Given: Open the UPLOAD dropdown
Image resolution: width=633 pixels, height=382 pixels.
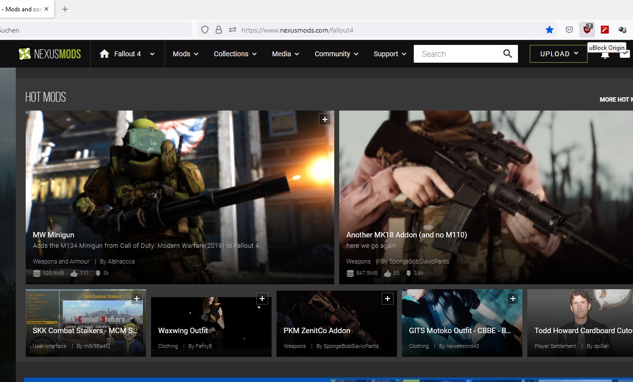Looking at the screenshot, I should click(x=558, y=54).
